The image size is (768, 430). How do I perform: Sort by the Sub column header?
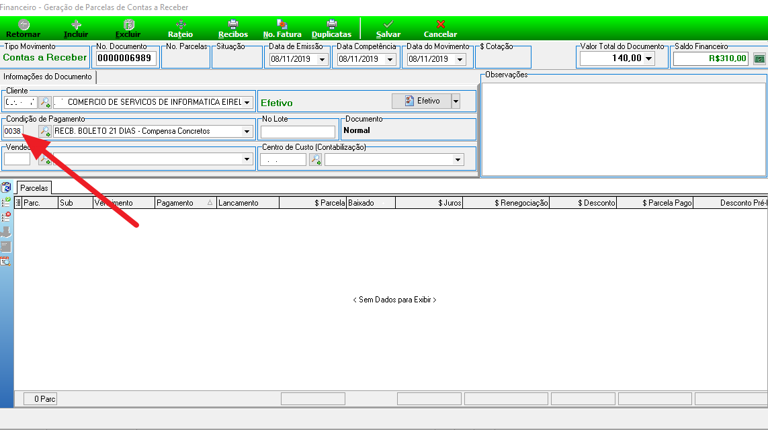click(75, 203)
